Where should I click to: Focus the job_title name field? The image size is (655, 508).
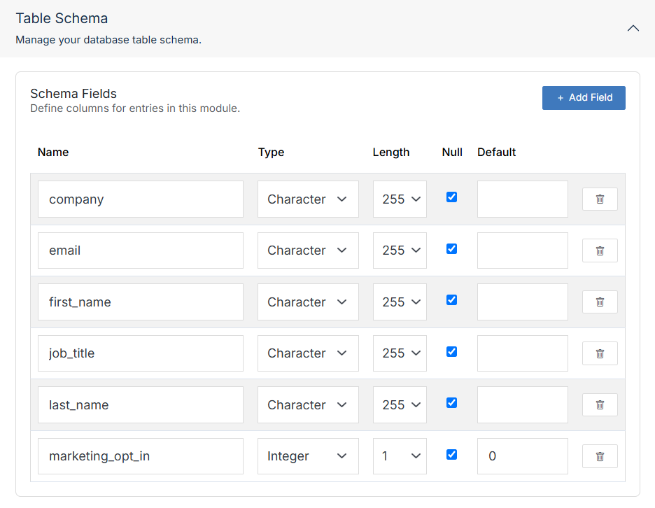(141, 353)
